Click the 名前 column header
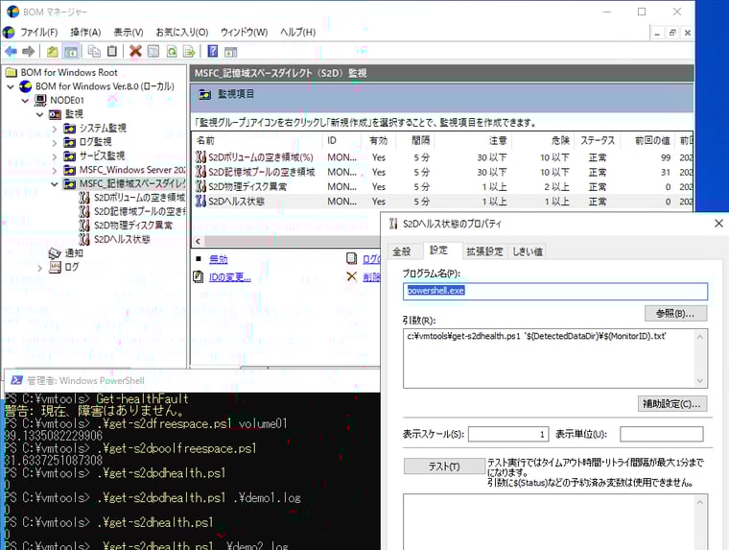 (258, 140)
